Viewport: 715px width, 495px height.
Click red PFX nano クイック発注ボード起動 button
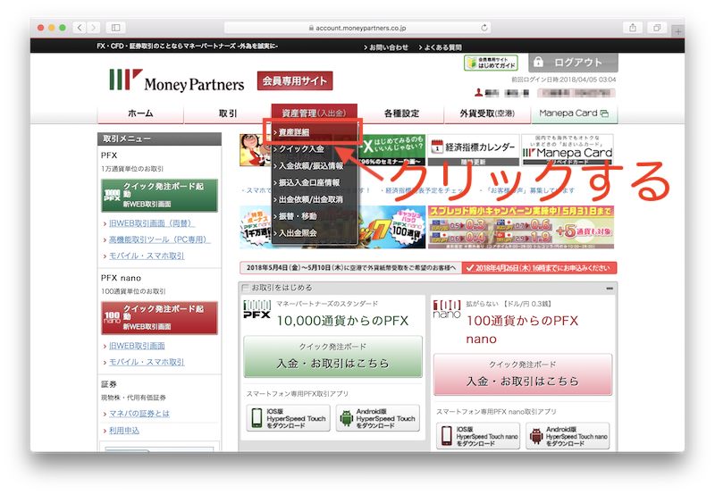159,318
